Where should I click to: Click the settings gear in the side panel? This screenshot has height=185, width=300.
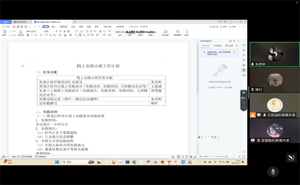(230, 41)
